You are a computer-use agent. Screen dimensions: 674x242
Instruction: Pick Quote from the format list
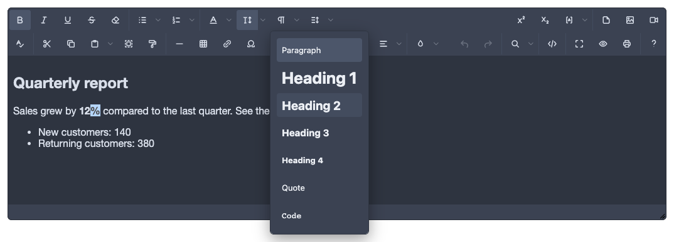pos(319,188)
